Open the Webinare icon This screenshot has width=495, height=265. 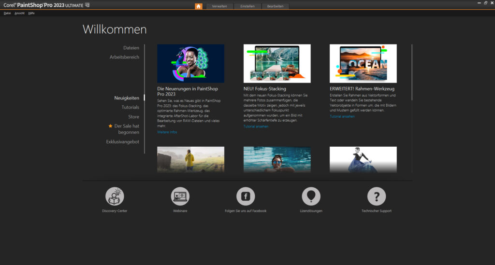[x=180, y=196]
